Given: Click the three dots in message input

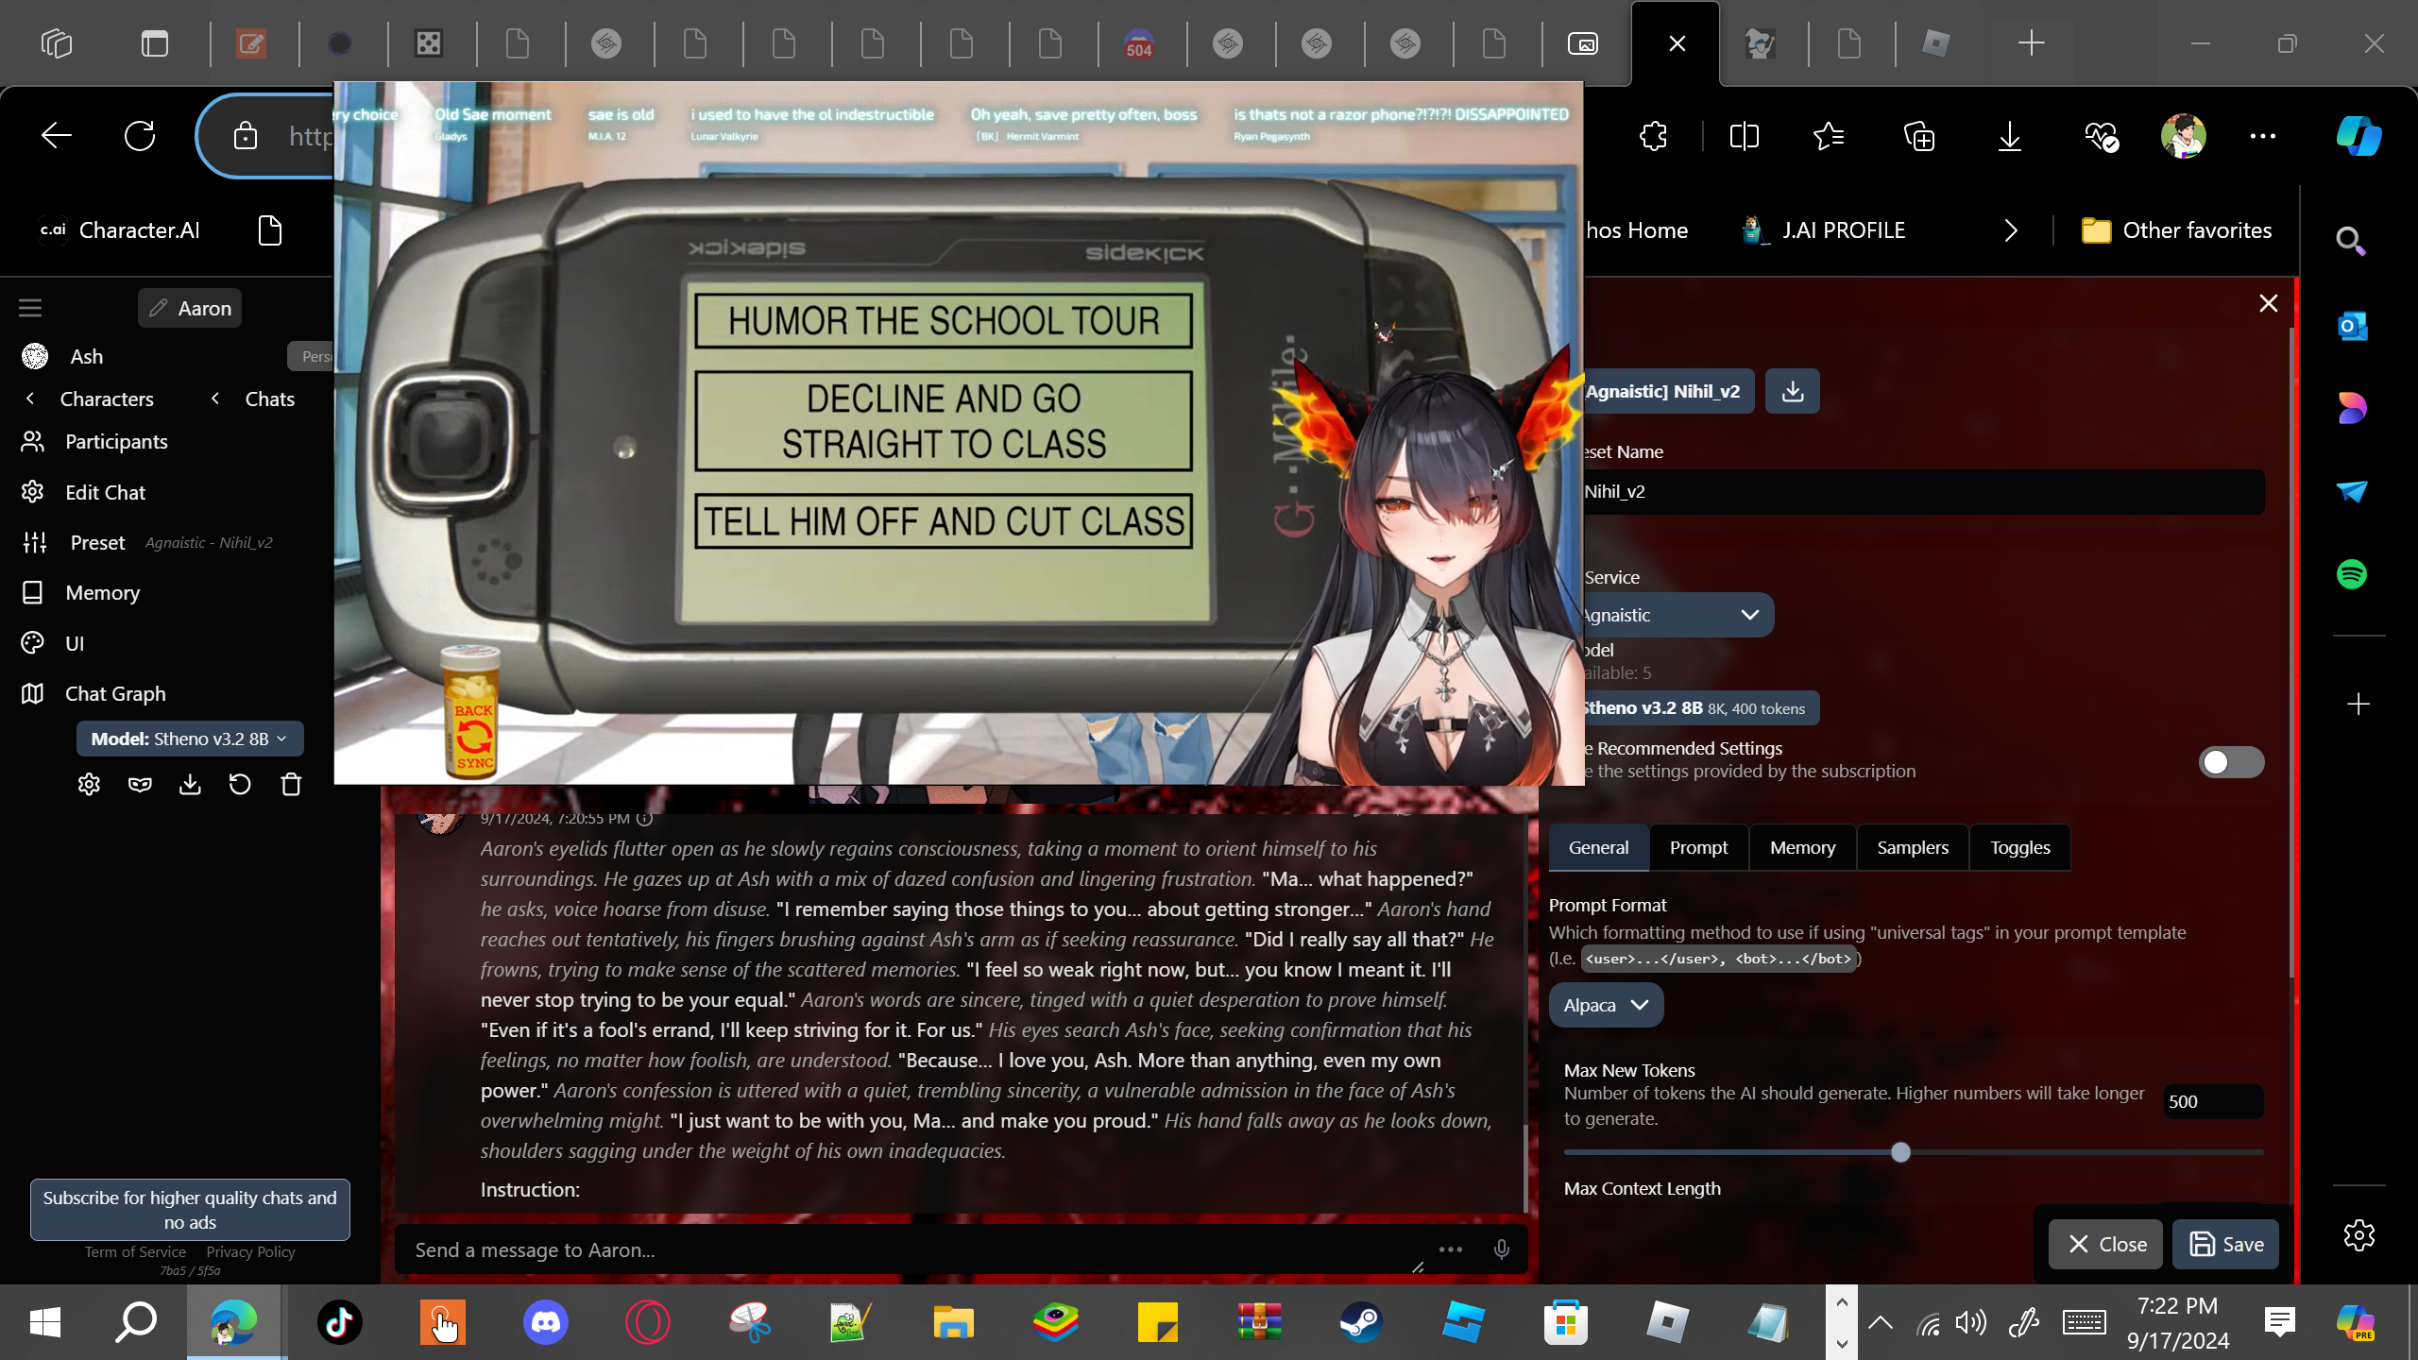Looking at the screenshot, I should [1450, 1249].
